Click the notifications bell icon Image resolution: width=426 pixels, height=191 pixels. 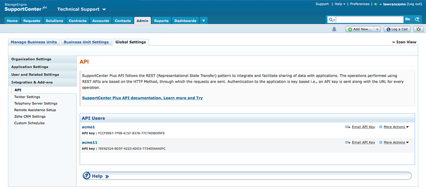tap(334, 29)
